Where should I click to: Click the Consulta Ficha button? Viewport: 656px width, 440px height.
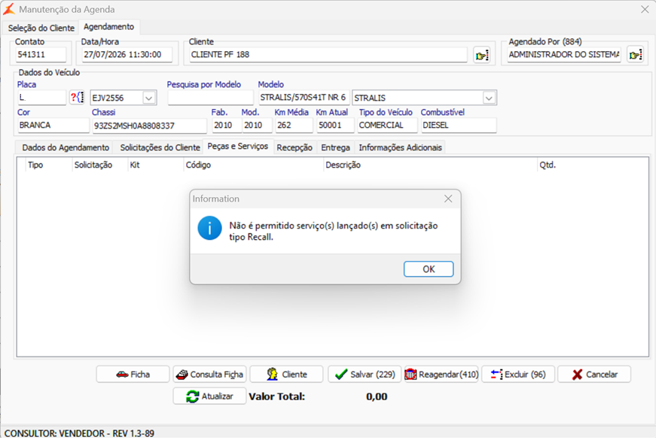pyautogui.click(x=209, y=375)
